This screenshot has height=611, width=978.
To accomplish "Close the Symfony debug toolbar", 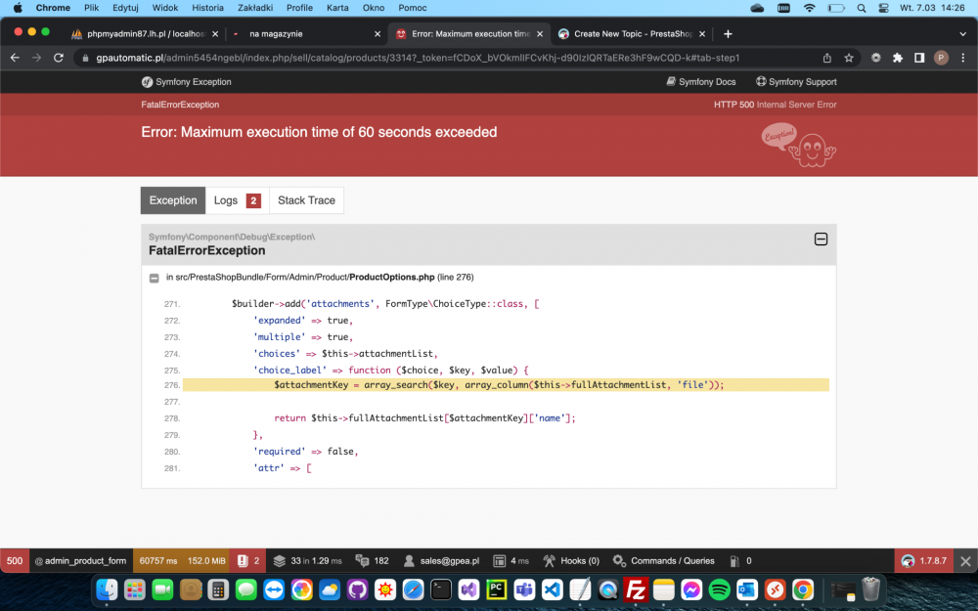I will (x=965, y=560).
